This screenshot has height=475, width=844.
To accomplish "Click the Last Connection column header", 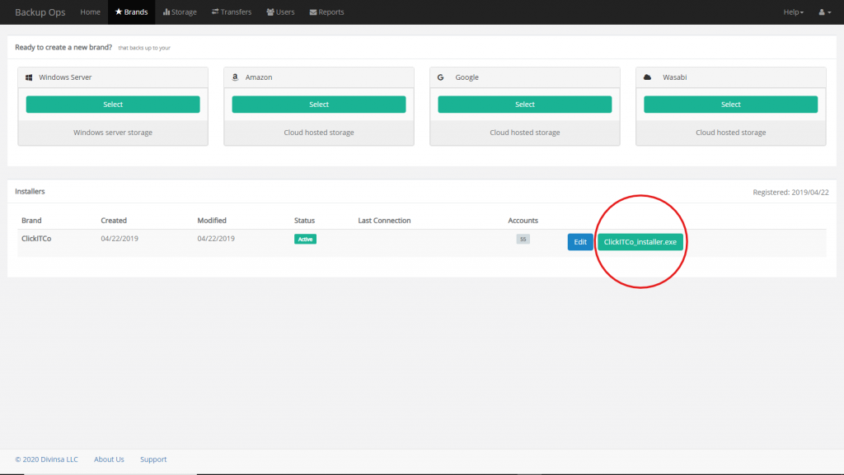I will point(384,221).
